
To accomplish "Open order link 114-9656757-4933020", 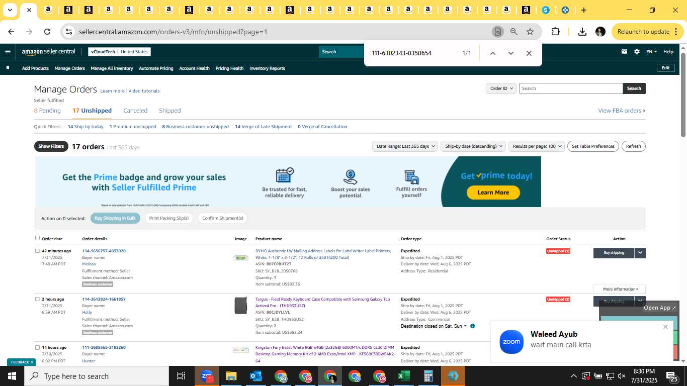I will (104, 251).
